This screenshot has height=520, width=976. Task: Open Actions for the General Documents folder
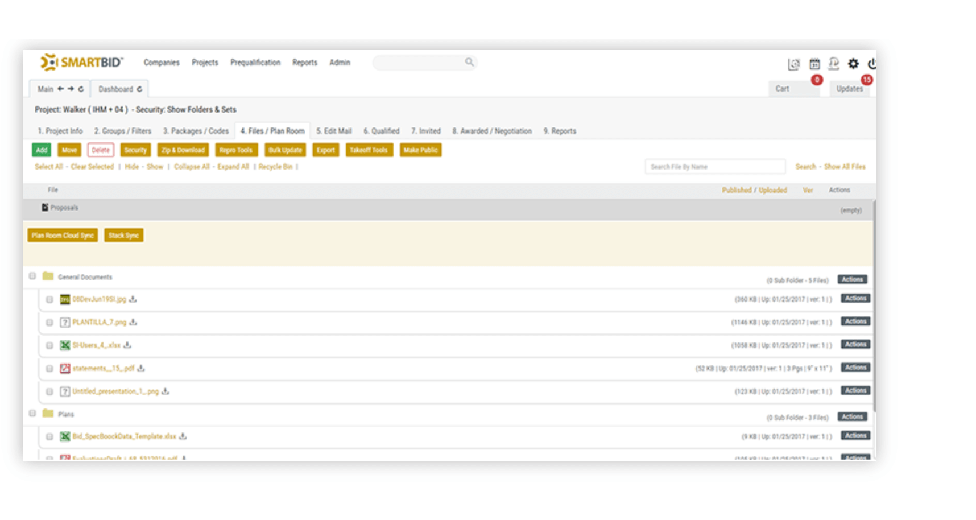(x=851, y=279)
